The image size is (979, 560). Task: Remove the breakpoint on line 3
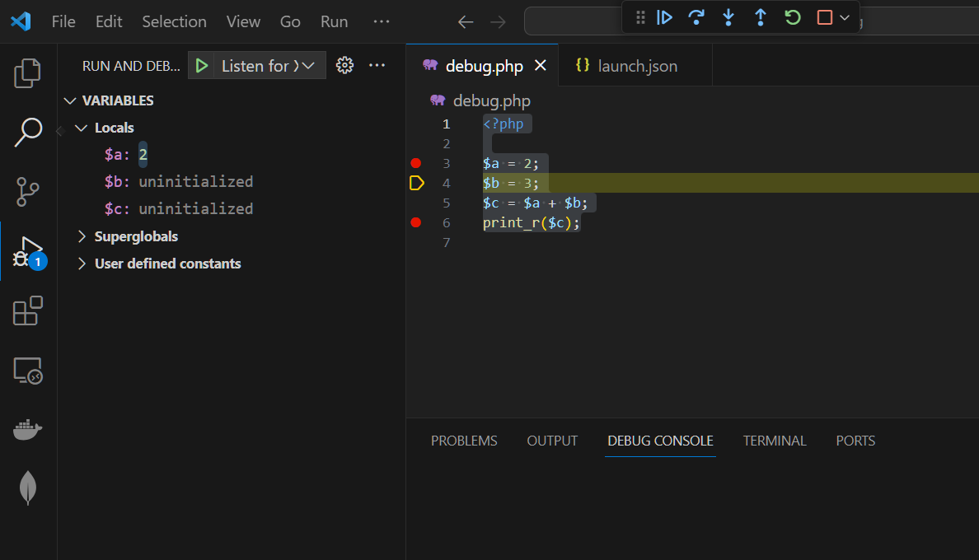[416, 163]
